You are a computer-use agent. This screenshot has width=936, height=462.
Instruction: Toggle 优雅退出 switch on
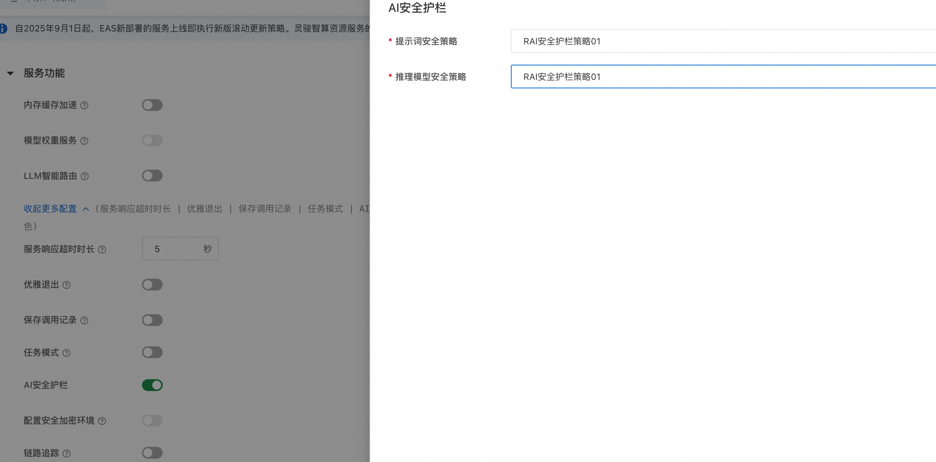[152, 285]
